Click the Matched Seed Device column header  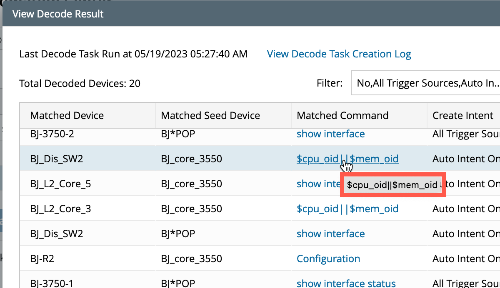[210, 115]
